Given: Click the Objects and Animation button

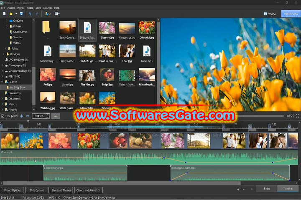Looking at the screenshot, I should point(88,190).
